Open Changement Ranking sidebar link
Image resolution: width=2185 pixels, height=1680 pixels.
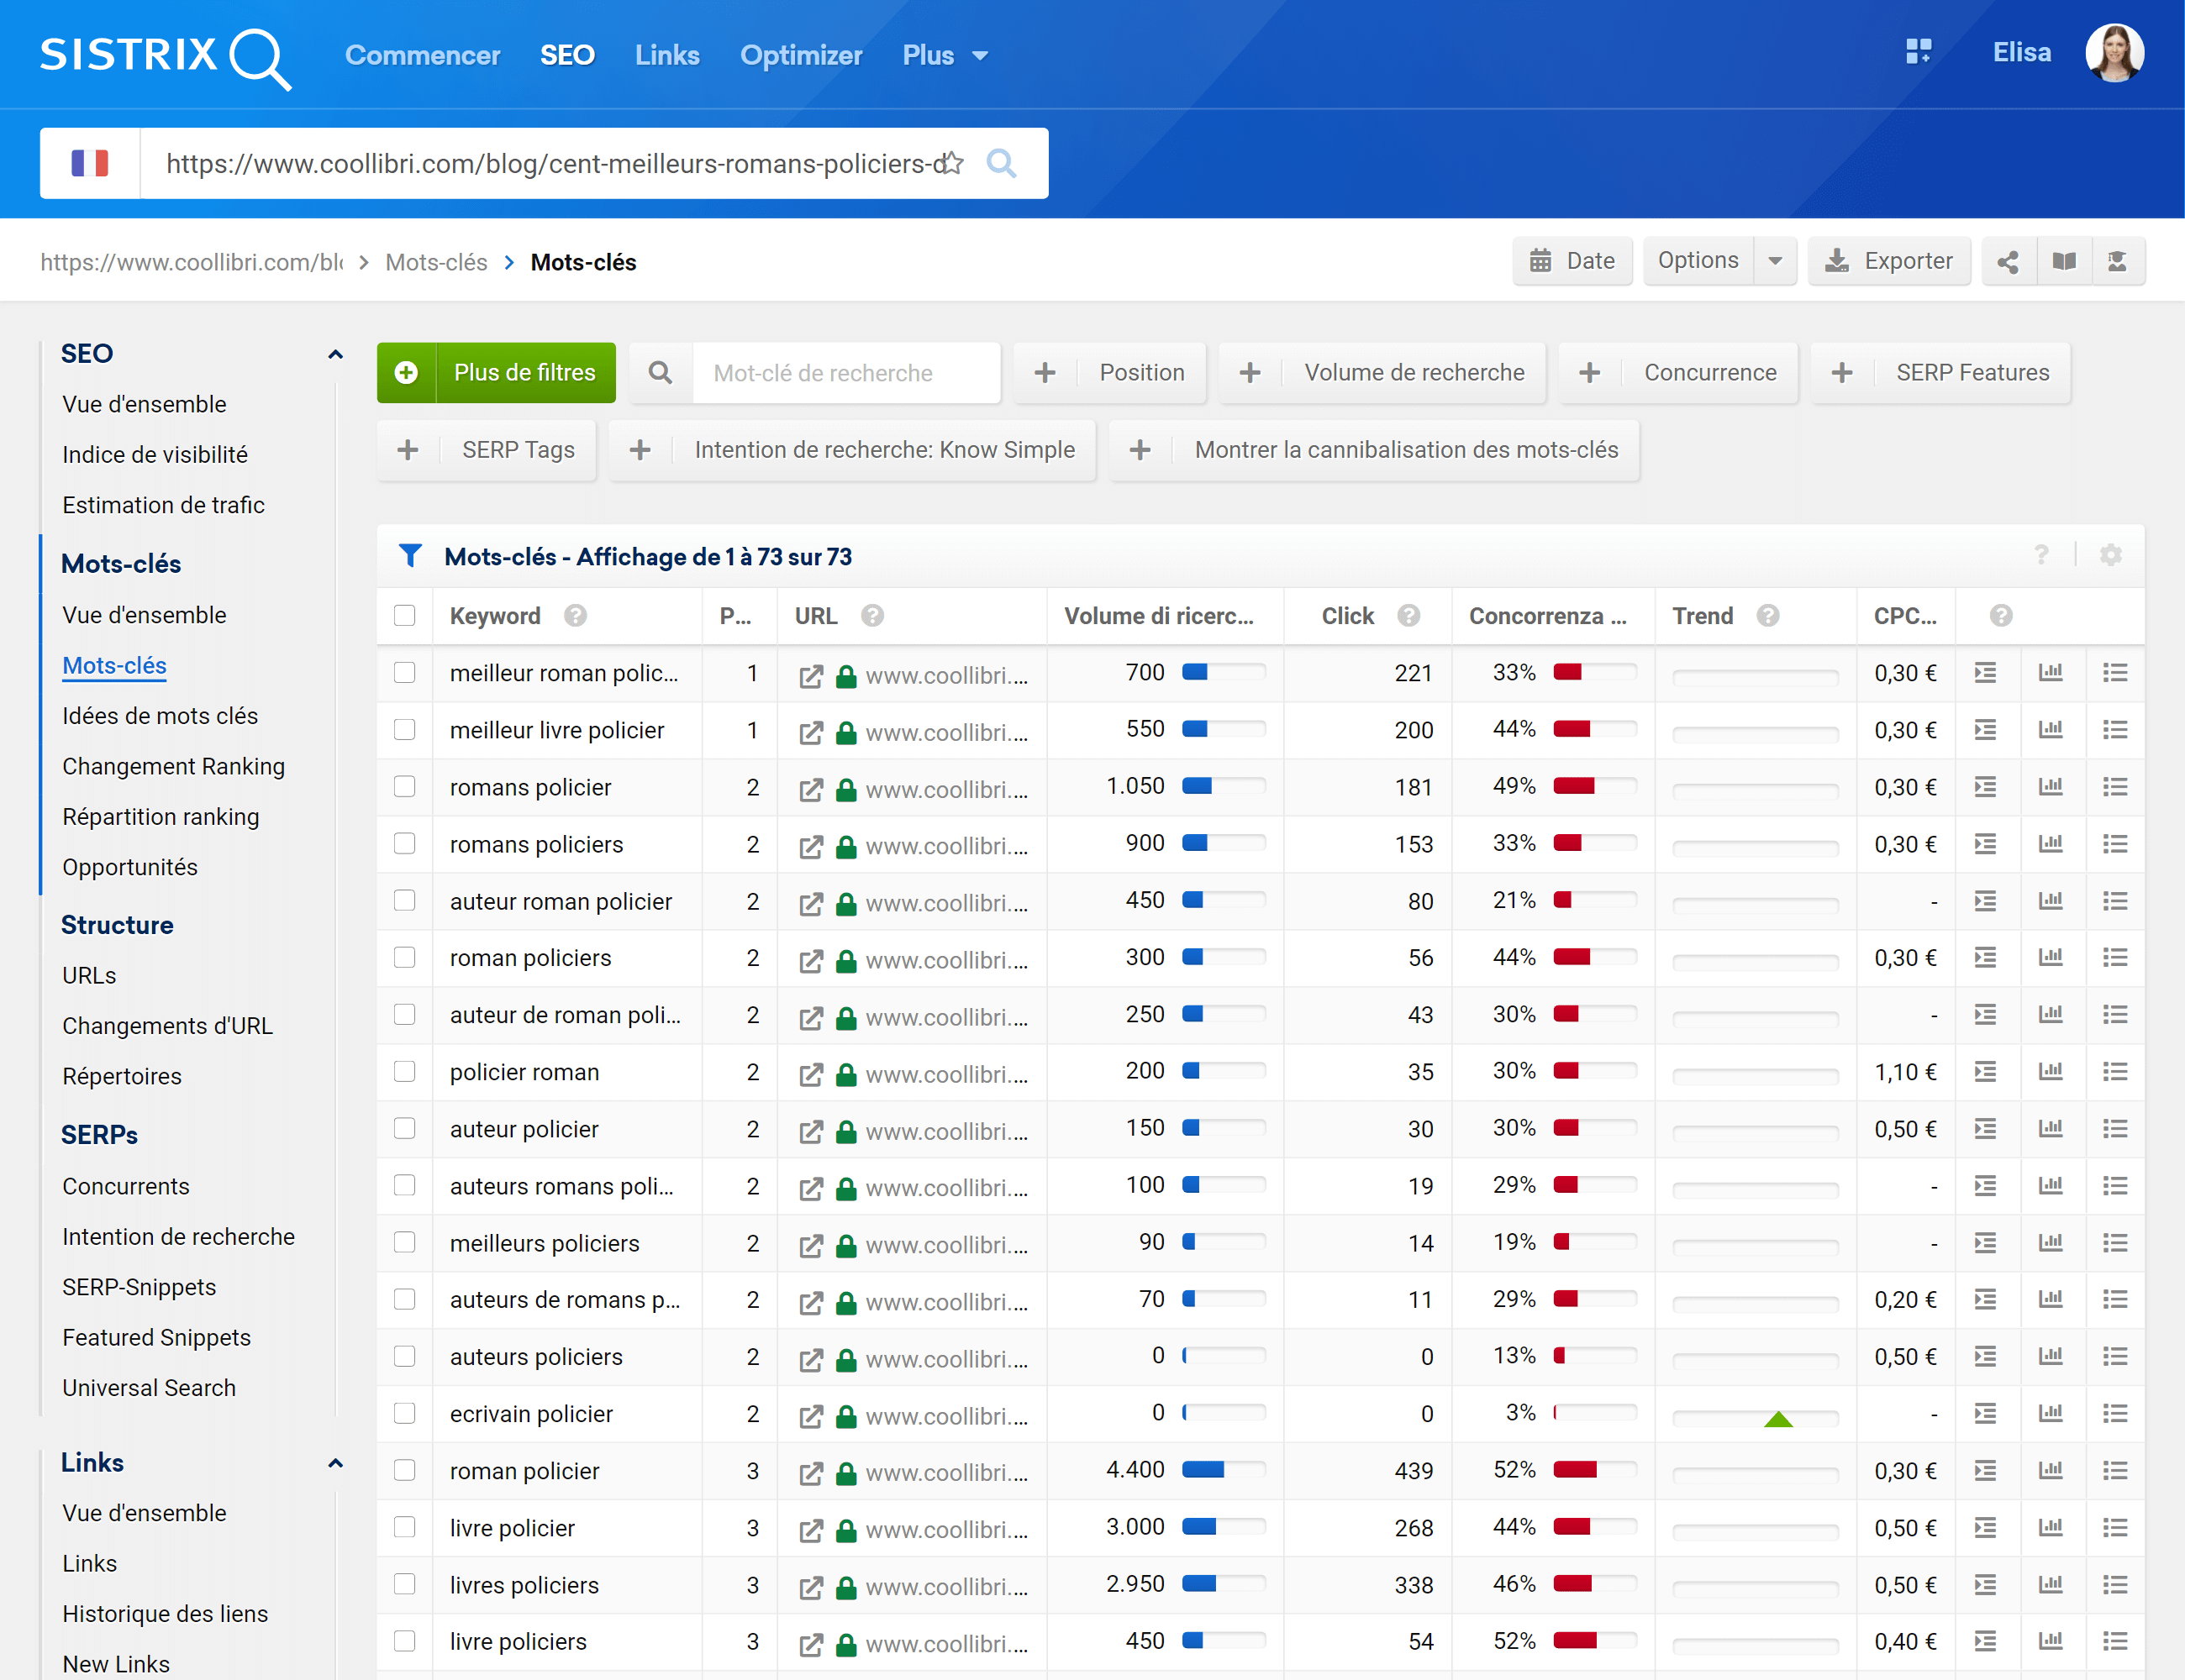173,767
